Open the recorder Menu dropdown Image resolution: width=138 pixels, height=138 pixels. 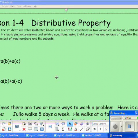[116, 118]
